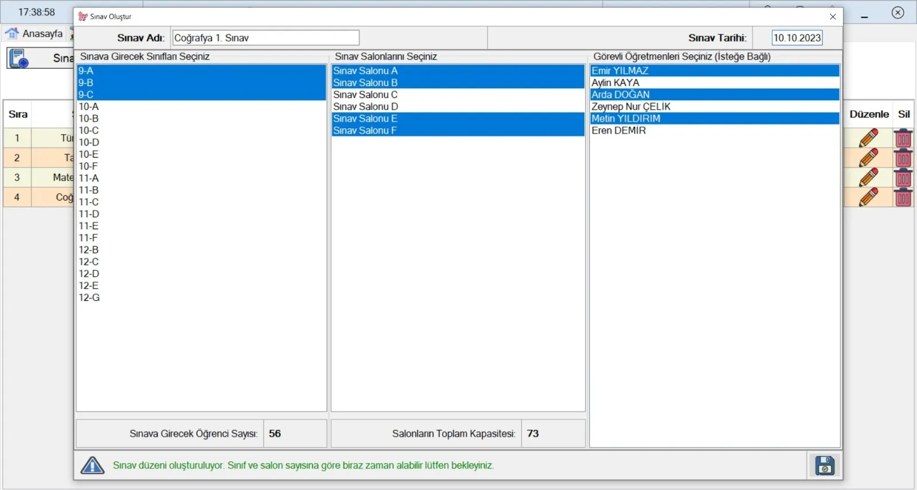This screenshot has width=917, height=490.
Task: Open Anasayfa home icon
Action: 11,33
